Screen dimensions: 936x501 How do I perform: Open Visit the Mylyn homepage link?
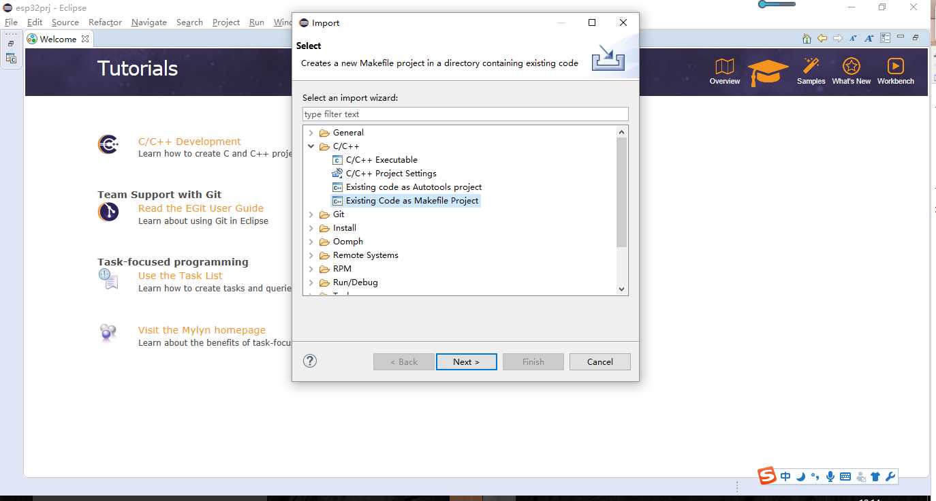(x=202, y=330)
